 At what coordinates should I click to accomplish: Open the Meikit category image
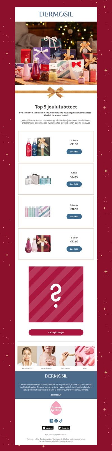point(85,356)
